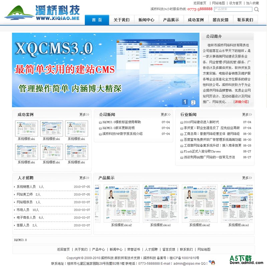
Task: Click 更多 in 产品展示 section
Action: [247, 178]
